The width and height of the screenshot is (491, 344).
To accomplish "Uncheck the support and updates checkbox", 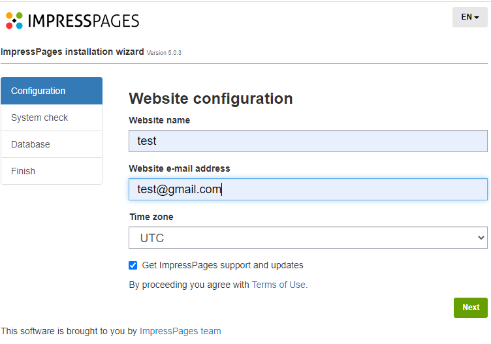I will pyautogui.click(x=133, y=265).
